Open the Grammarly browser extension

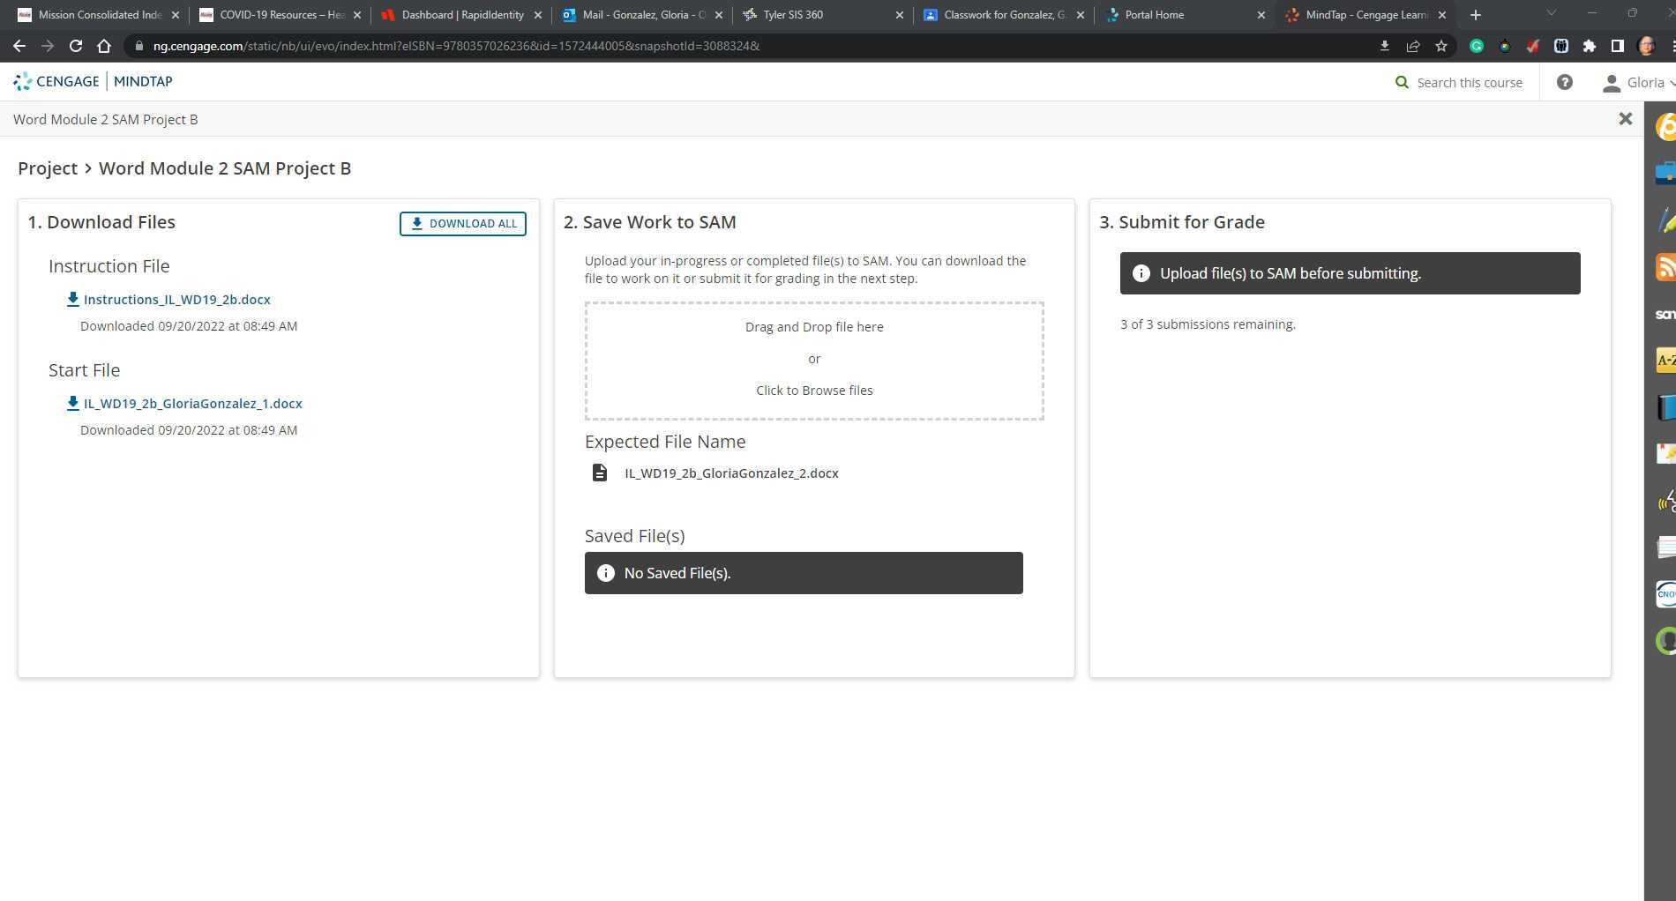[x=1478, y=46]
